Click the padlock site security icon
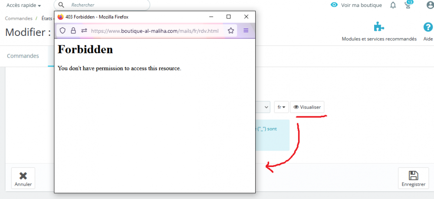Screen dimensions: 434x199 click(x=73, y=31)
